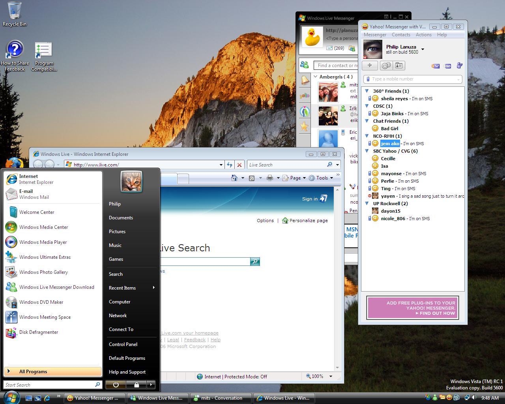Screen dimensions: 505x404
Task: Open Add contact button in Yahoo Messenger
Action: click(x=370, y=65)
